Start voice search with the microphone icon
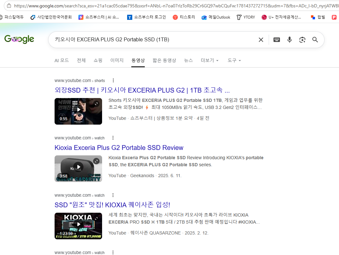Screen dimensions: 339x255 click(x=290, y=40)
